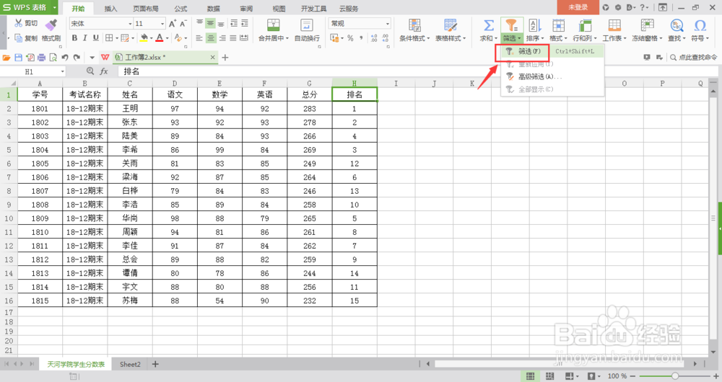Click the 点此查找命令 command search box
This screenshot has width=722, height=382.
pyautogui.click(x=693, y=58)
